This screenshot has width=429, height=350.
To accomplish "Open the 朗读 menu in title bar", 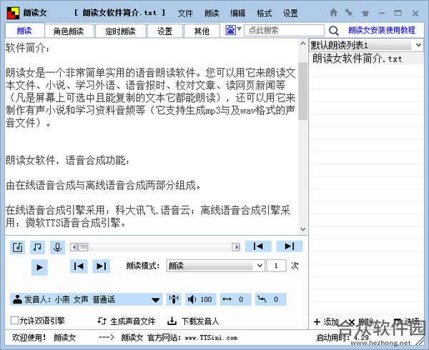I will 212,13.
